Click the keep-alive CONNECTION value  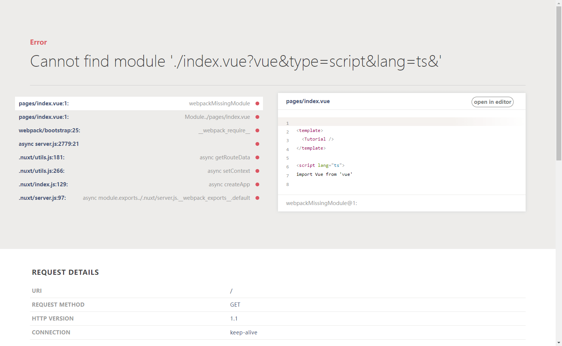coord(243,333)
